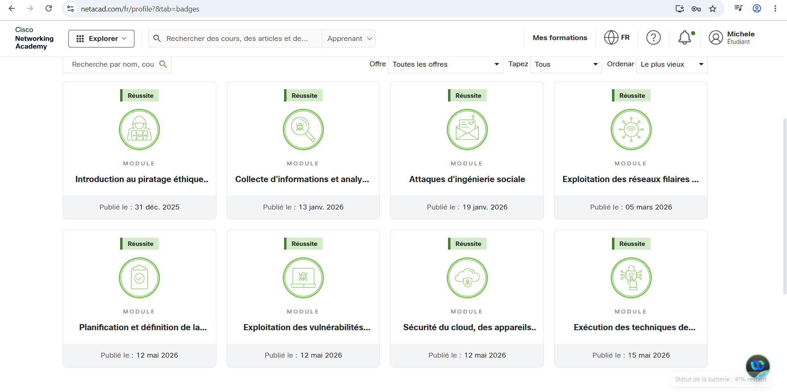Open badge Exécution des techniques de... title
787x392 pixels.
635,327
